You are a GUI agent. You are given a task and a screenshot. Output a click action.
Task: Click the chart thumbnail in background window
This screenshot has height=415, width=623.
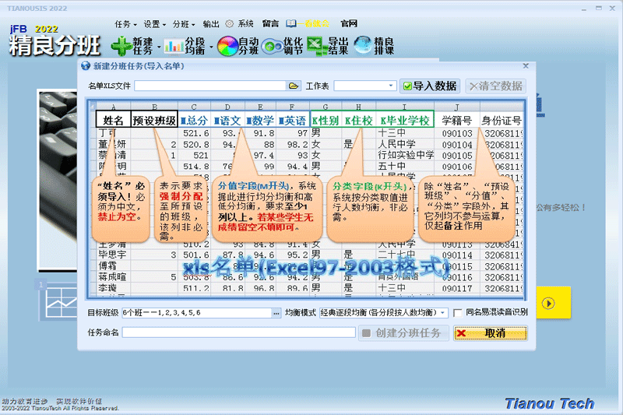point(60,302)
